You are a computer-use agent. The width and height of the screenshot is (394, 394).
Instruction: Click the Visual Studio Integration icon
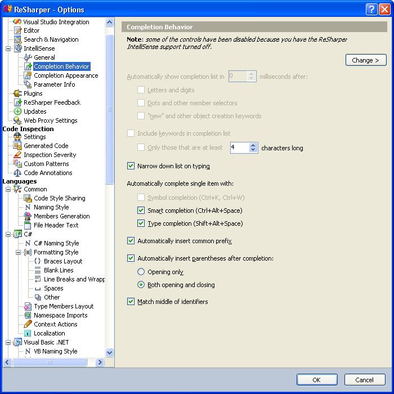17,22
